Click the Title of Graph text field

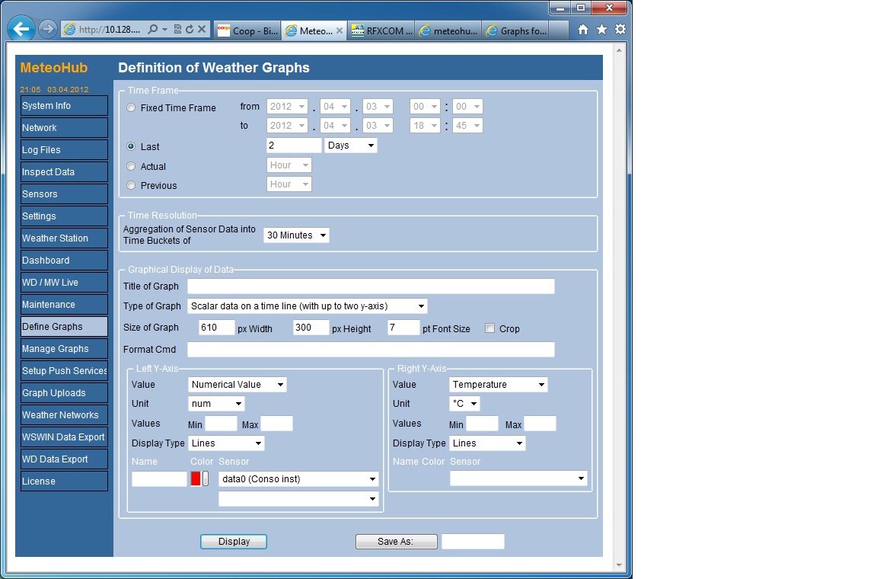(x=371, y=286)
